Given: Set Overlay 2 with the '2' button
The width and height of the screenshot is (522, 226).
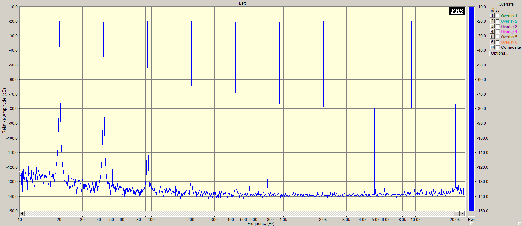Looking at the screenshot, I should [x=492, y=21].
